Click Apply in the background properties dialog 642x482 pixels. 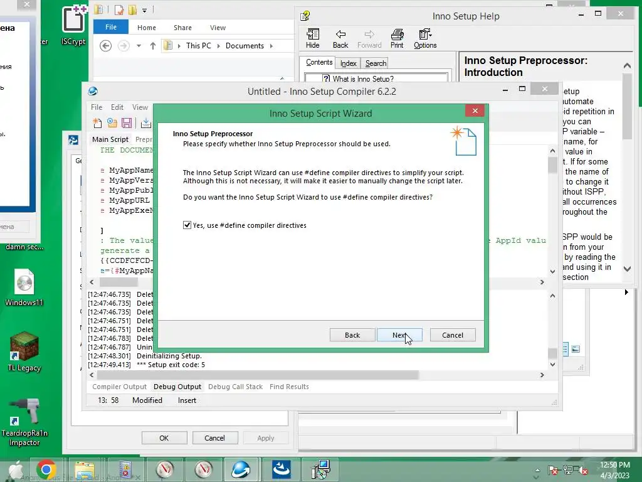[266, 437]
